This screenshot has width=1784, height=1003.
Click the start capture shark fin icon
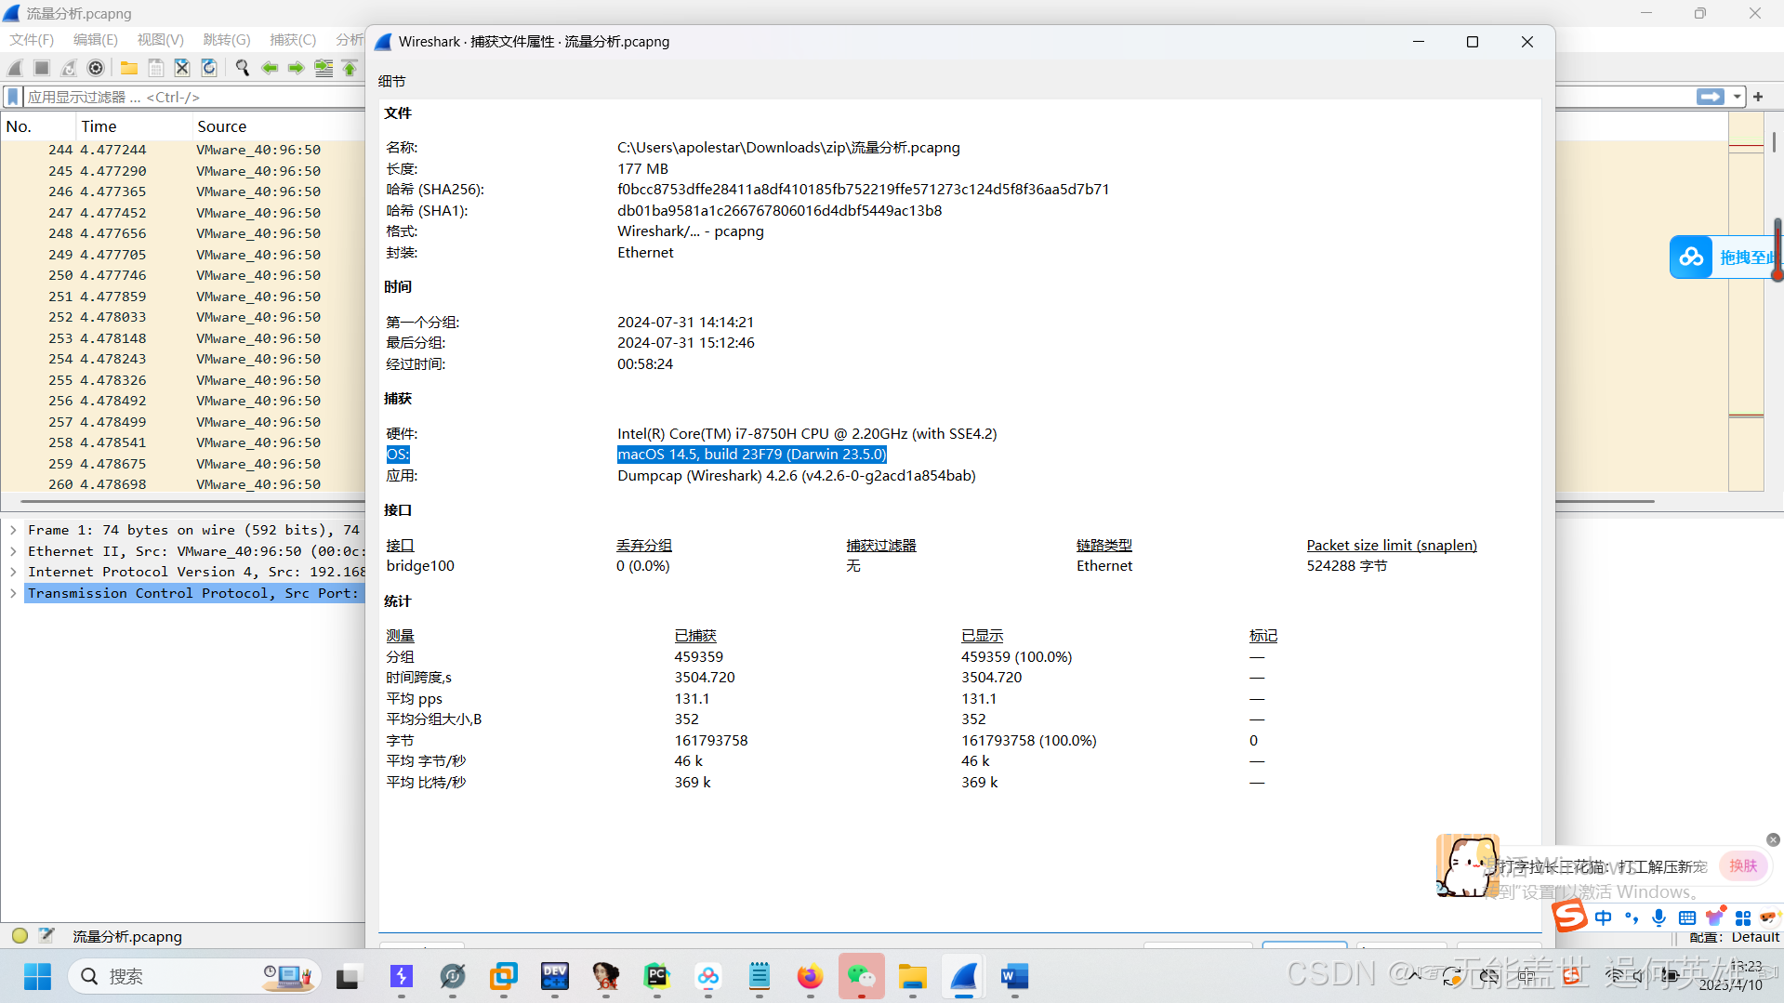click(x=15, y=68)
